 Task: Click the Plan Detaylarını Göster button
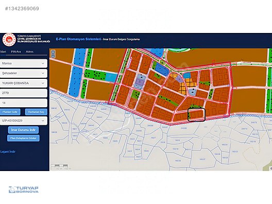pos(23,138)
